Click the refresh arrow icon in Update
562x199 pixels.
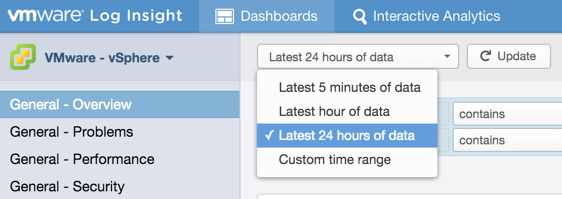click(x=485, y=56)
